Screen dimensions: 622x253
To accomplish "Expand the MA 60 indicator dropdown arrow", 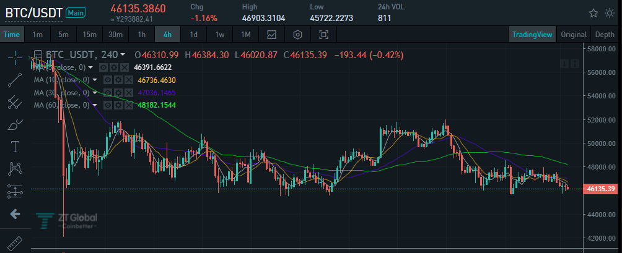I will 94,105.
